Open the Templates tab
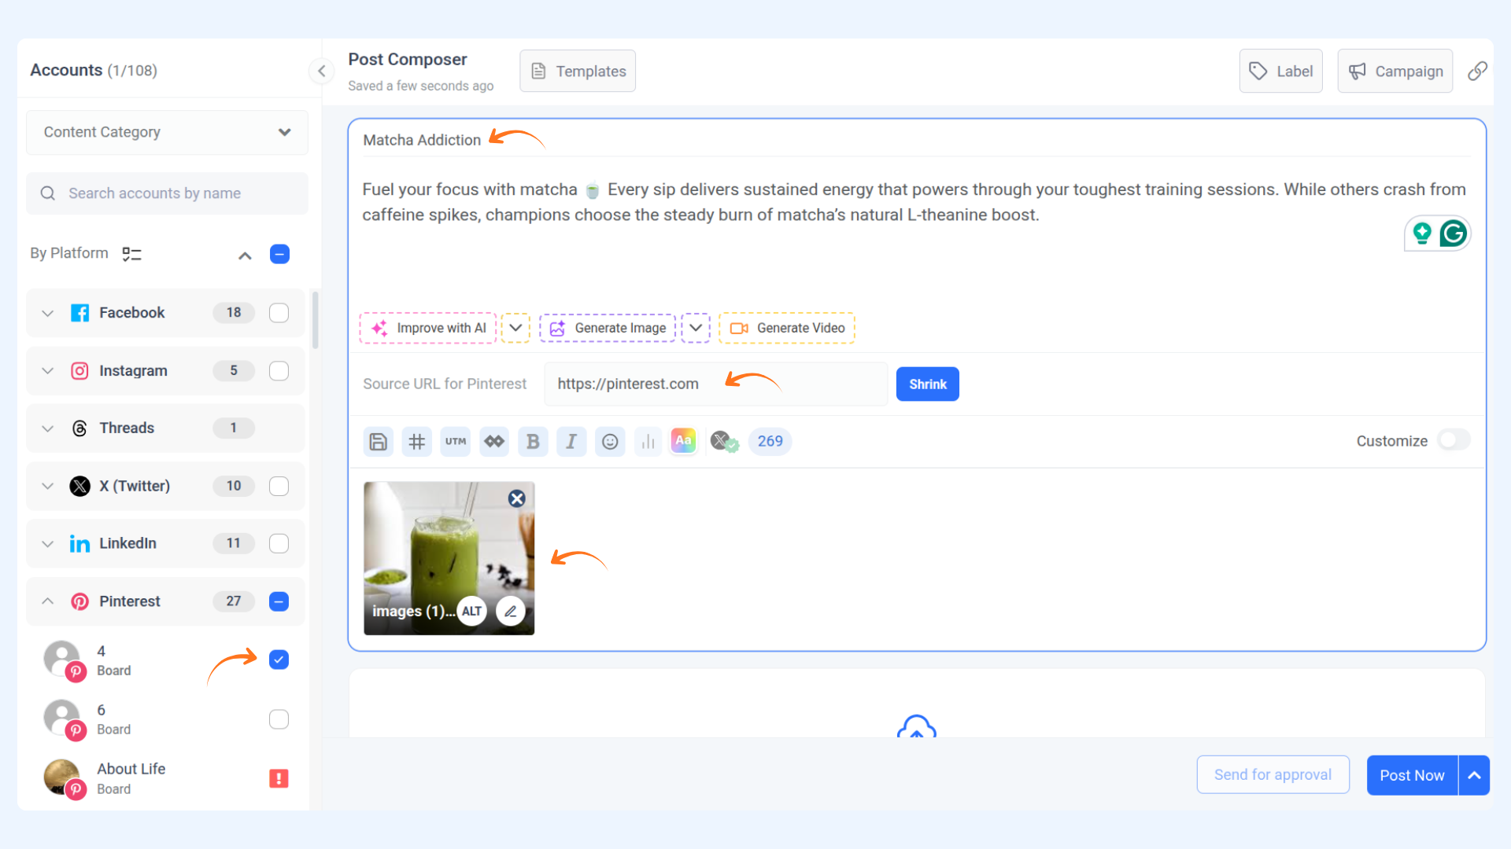Screen dimensions: 1511x849 pos(578,71)
